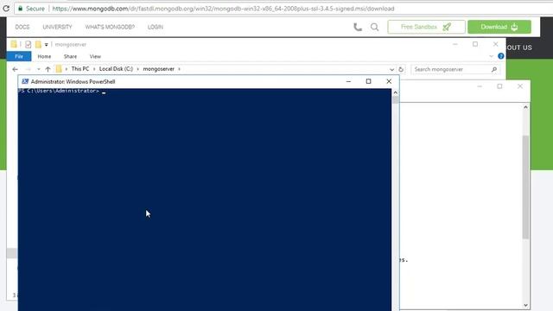Click the LOGIN link
Image resolution: width=553 pixels, height=311 pixels.
point(156,27)
